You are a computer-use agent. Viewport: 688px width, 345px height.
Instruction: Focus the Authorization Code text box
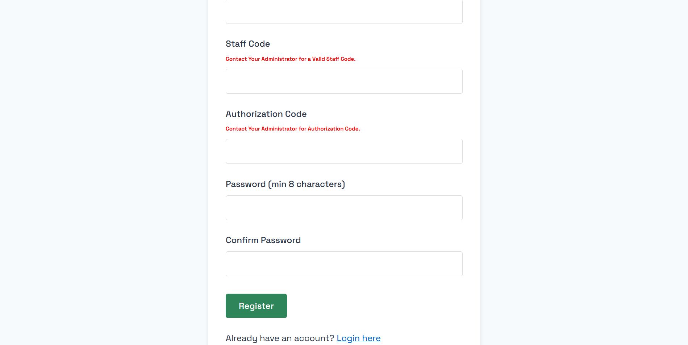tap(344, 152)
